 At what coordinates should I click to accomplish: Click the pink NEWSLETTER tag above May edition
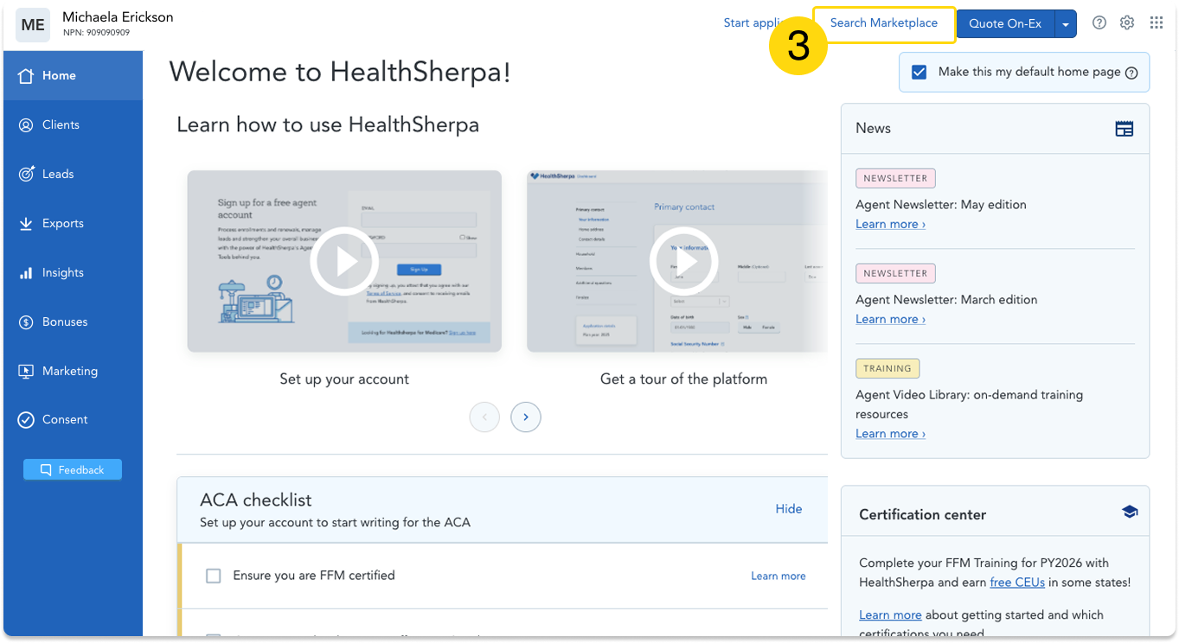(x=895, y=179)
